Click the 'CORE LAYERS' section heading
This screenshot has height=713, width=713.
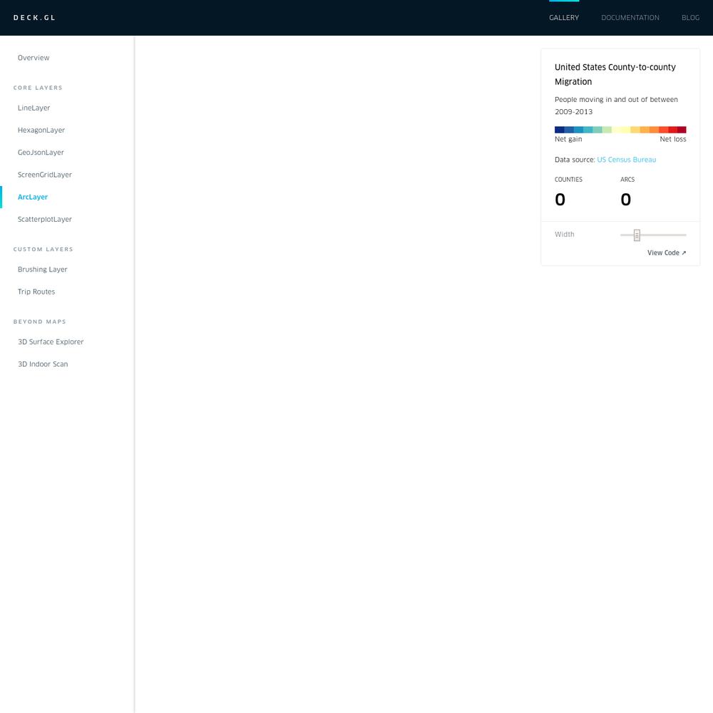(x=38, y=88)
